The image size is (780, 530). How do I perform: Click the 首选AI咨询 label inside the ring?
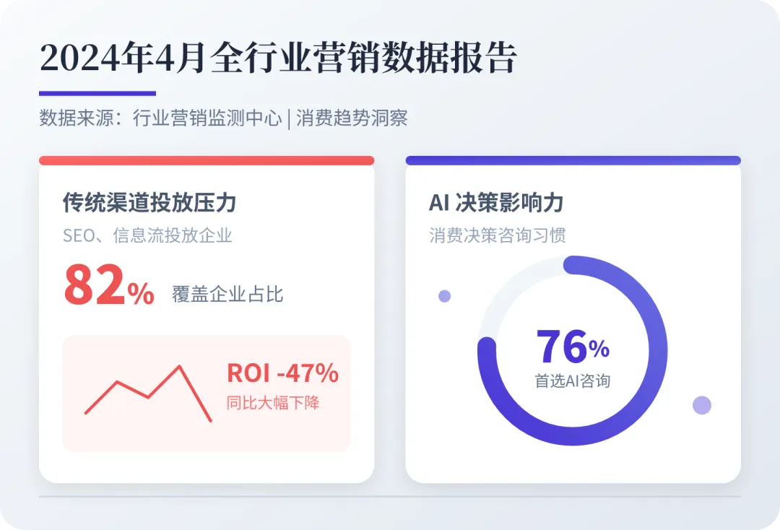[x=573, y=381]
